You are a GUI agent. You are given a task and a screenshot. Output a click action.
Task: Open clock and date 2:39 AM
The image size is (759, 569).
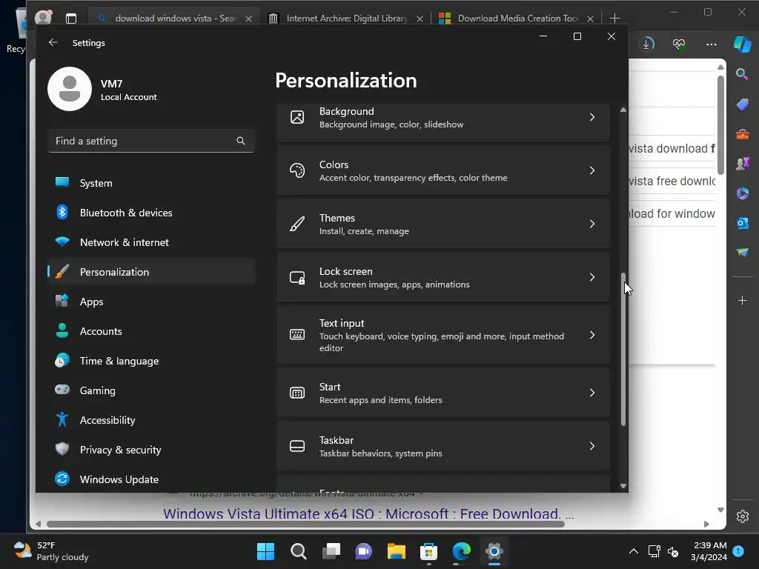pyautogui.click(x=709, y=551)
